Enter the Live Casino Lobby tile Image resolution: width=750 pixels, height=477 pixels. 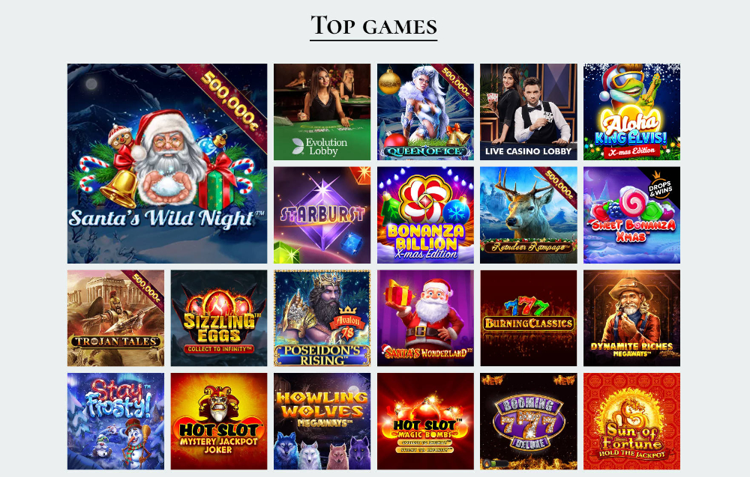point(529,112)
